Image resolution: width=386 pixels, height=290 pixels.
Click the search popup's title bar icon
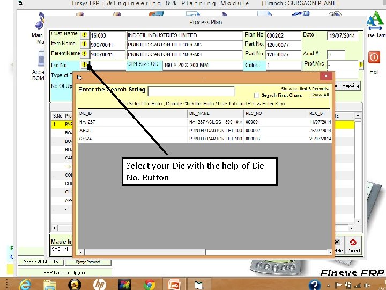click(79, 78)
